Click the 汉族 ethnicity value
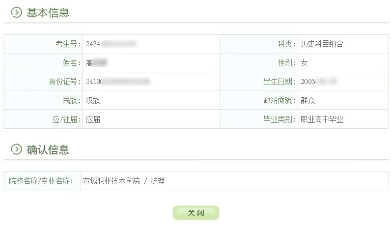Viewport: 391px width, 228px height. pyautogui.click(x=93, y=100)
